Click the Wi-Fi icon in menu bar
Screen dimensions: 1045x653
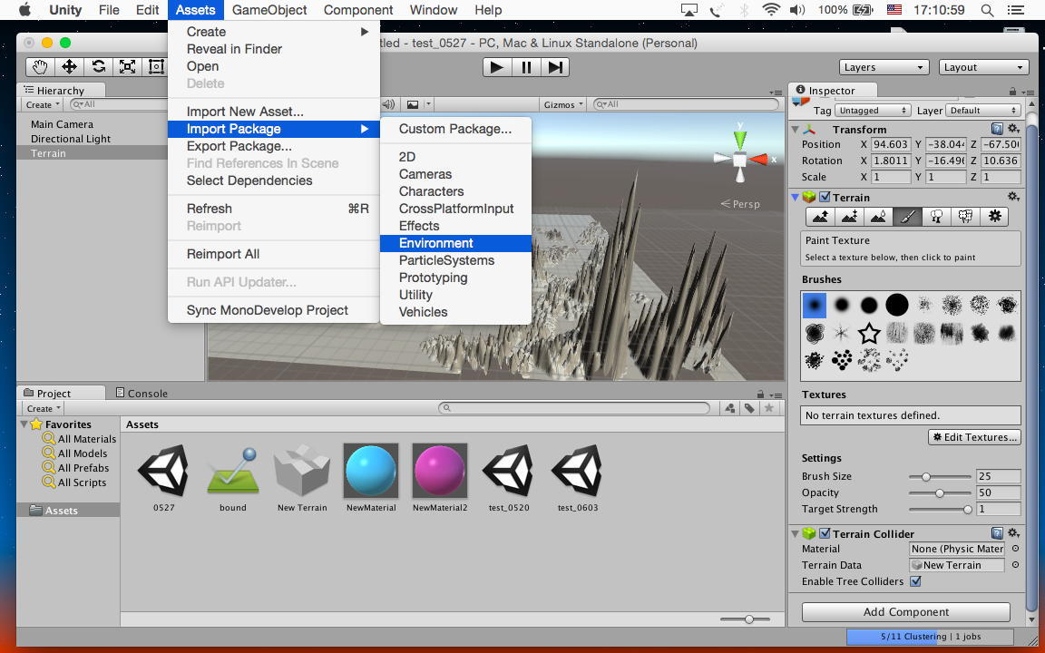771,10
